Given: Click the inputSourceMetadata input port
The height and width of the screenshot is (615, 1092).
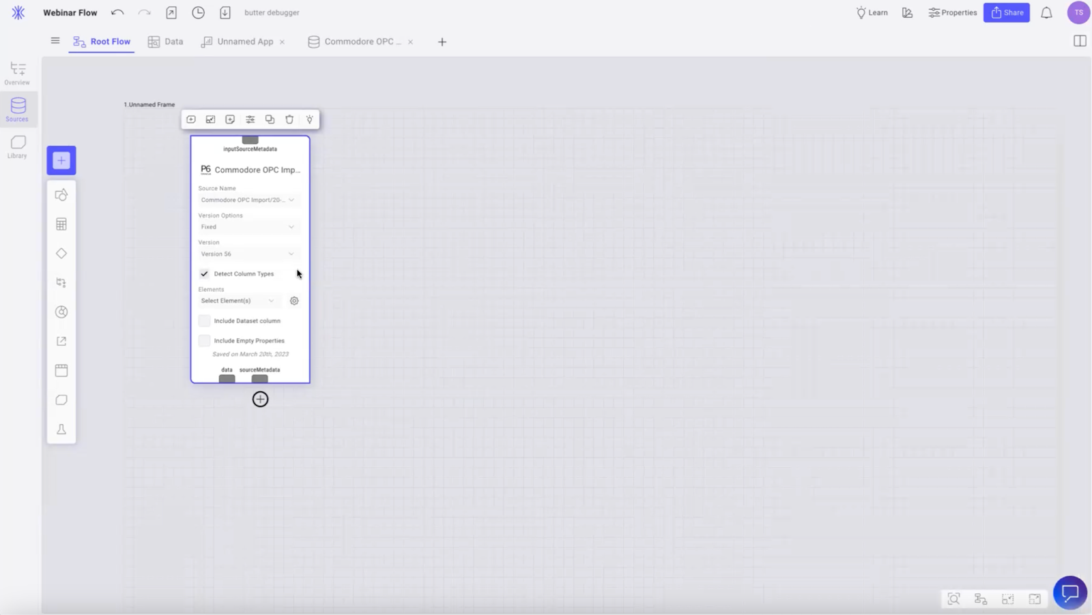Looking at the screenshot, I should (250, 140).
